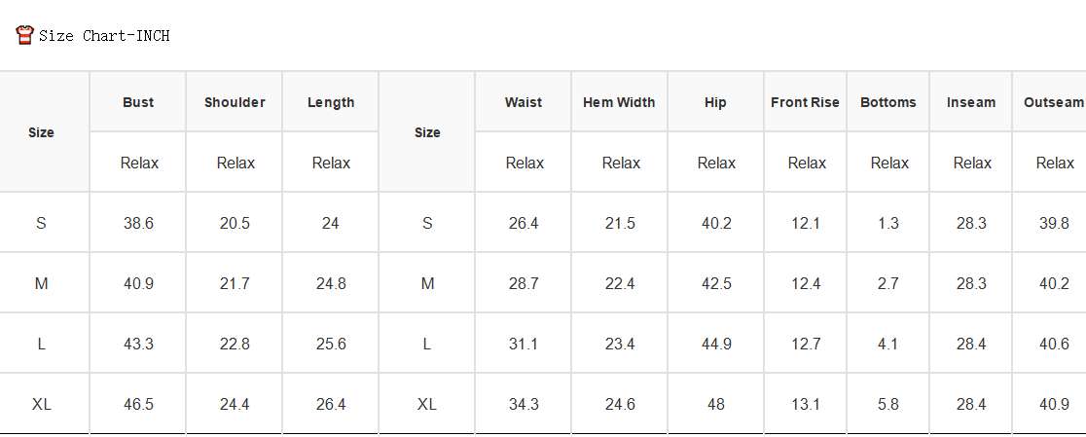Select the Hem Width value 22.4
Screen dimensions: 1086x437
coord(619,283)
